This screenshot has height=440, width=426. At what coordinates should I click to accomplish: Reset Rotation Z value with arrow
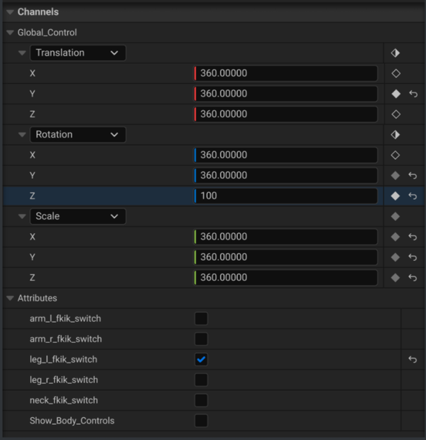click(x=413, y=195)
